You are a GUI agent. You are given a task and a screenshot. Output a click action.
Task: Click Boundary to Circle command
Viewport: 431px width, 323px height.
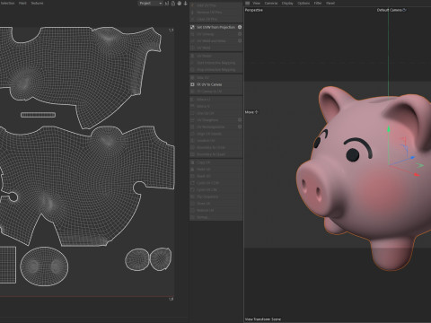pyautogui.click(x=208, y=147)
